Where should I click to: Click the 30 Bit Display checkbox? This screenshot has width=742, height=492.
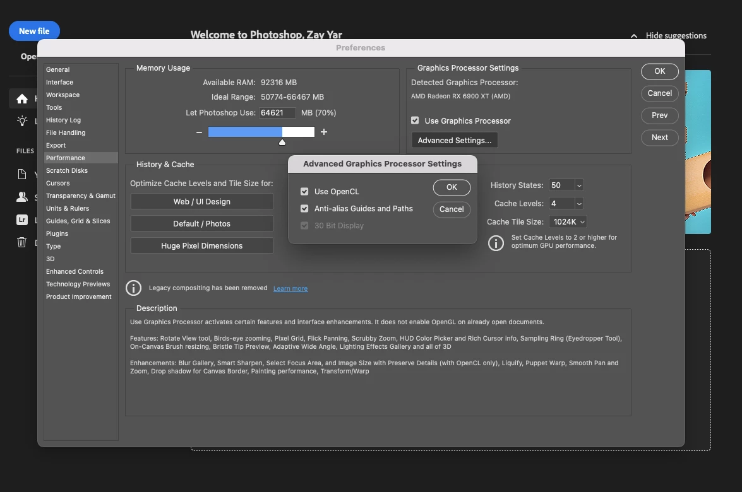[x=304, y=225]
